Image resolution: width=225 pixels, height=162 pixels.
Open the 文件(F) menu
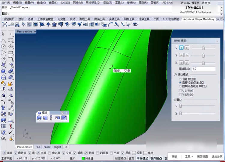click(x=6, y=3)
